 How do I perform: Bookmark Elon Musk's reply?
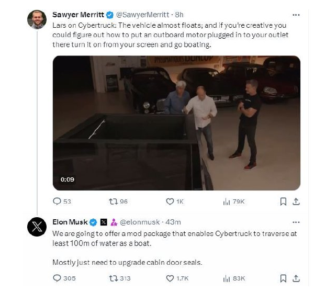[x=283, y=278]
